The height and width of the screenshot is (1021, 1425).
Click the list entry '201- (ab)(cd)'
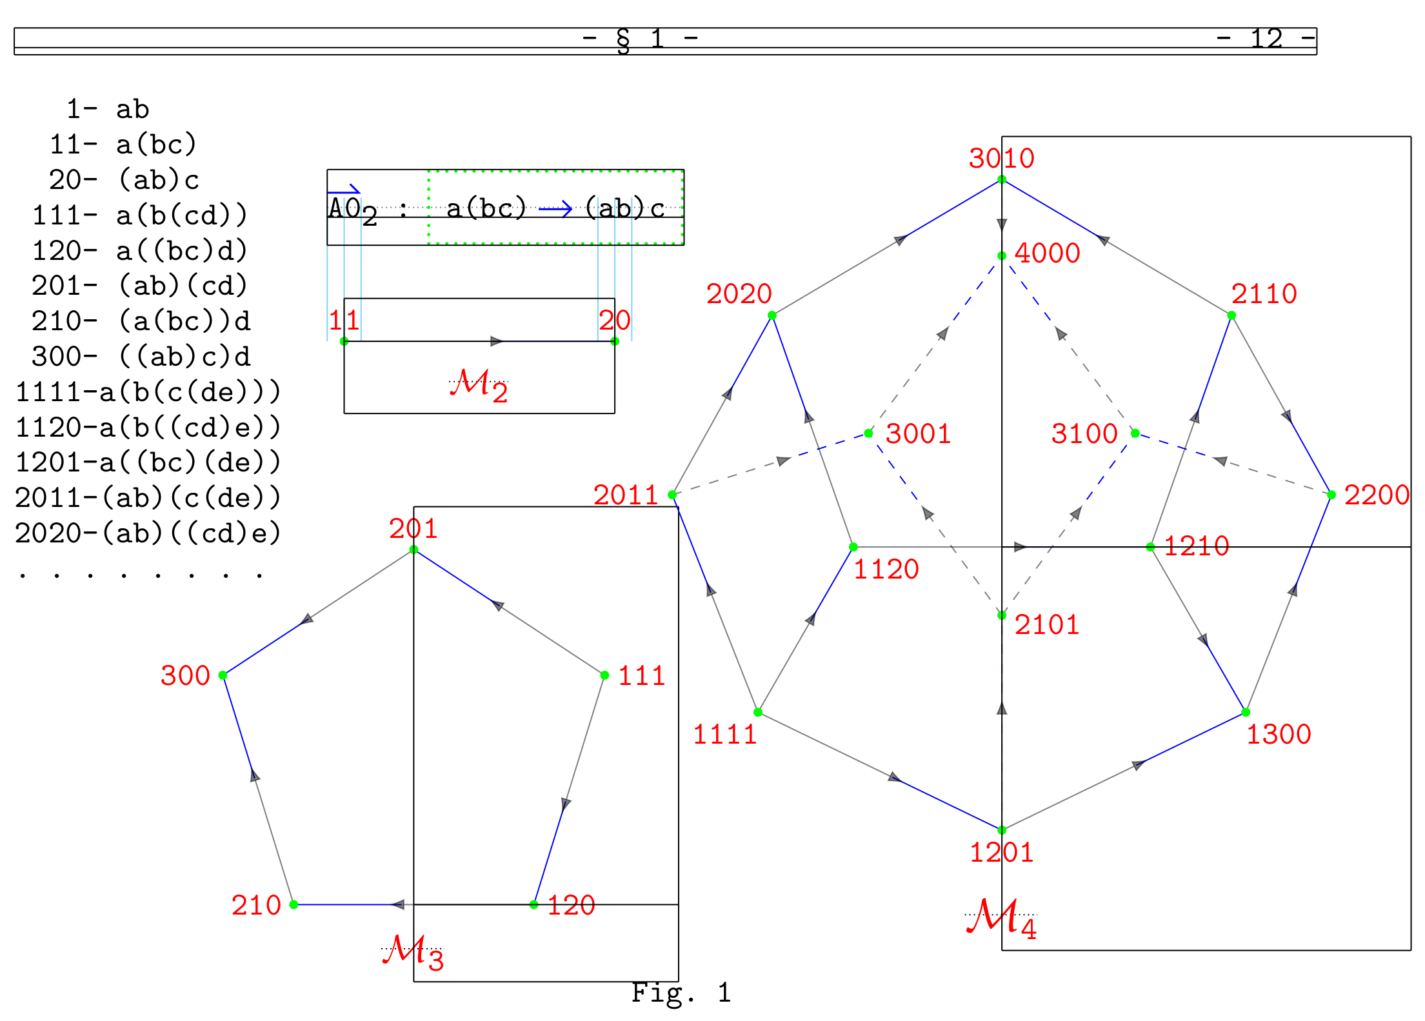click(139, 286)
